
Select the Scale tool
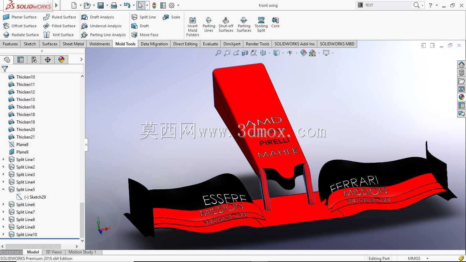click(171, 17)
